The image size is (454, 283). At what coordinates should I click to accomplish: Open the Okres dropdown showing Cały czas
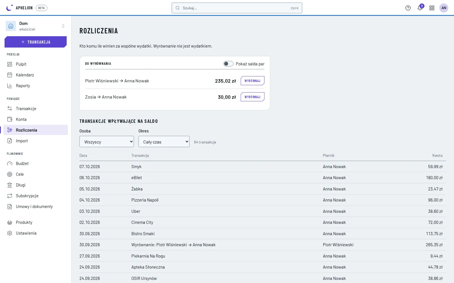(164, 141)
